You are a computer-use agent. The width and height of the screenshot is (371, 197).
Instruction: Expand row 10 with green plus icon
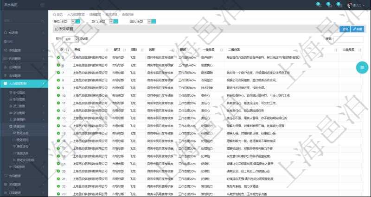[58, 95]
